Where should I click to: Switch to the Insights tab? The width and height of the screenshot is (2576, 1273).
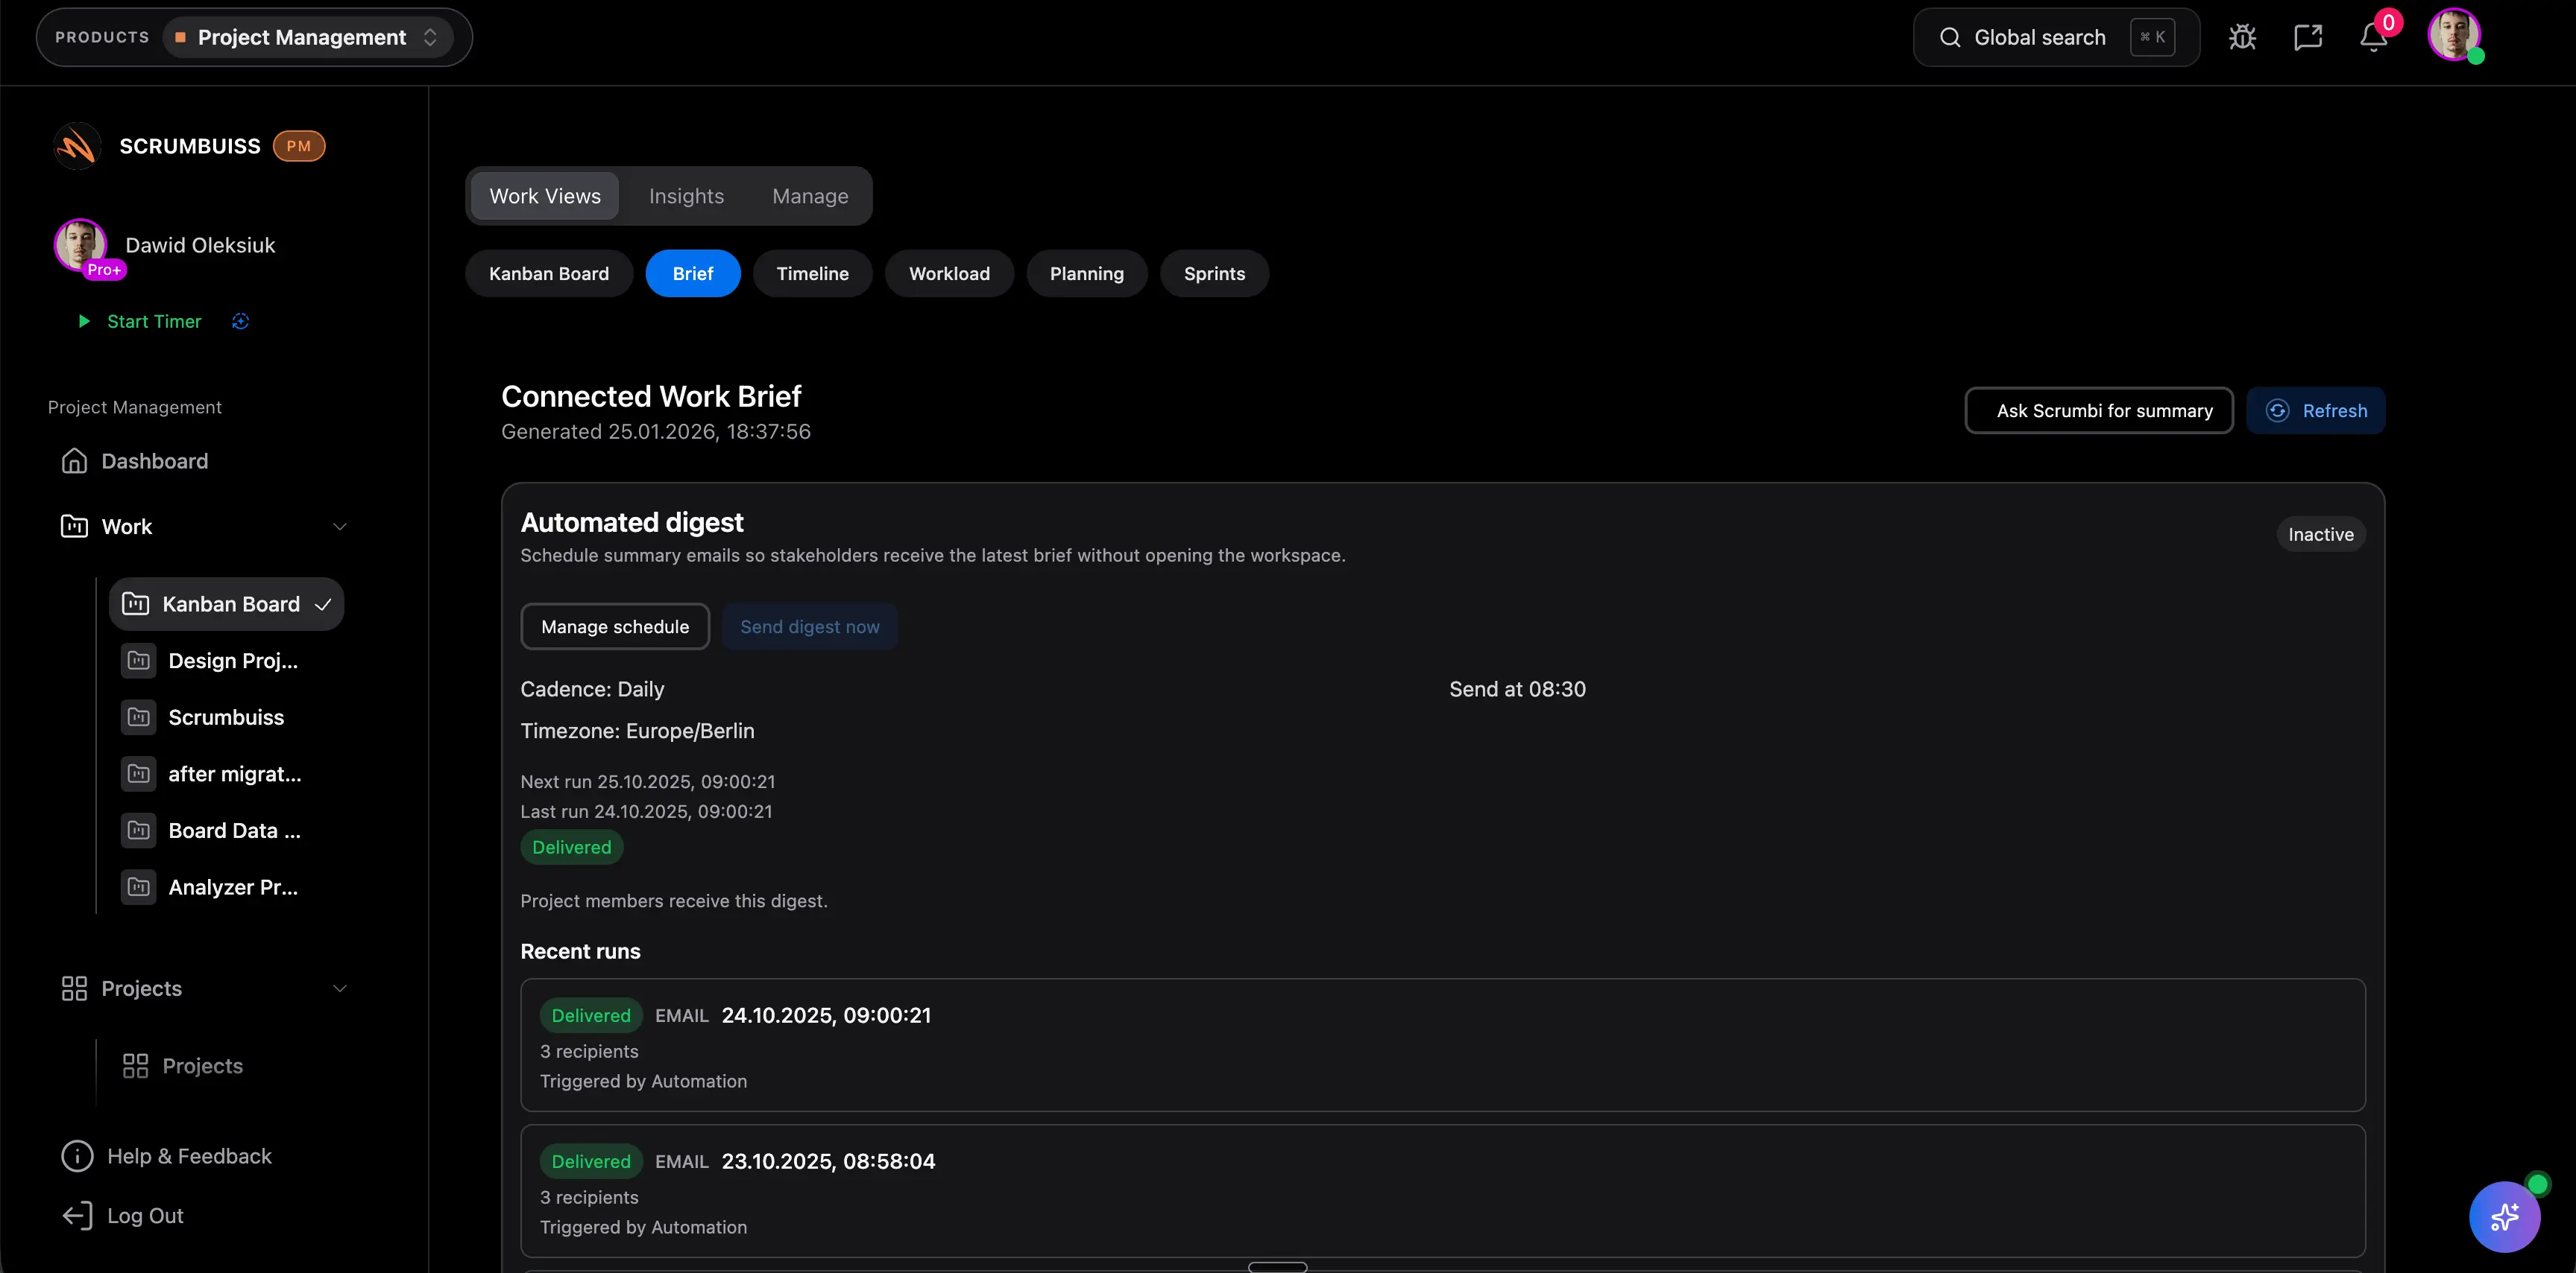(686, 196)
